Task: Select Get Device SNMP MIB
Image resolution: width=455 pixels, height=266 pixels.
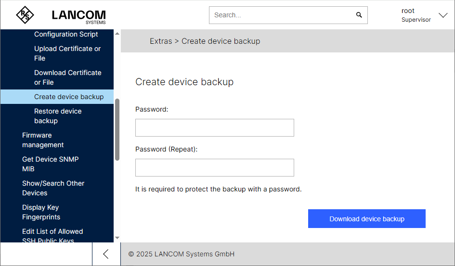Action: click(50, 164)
